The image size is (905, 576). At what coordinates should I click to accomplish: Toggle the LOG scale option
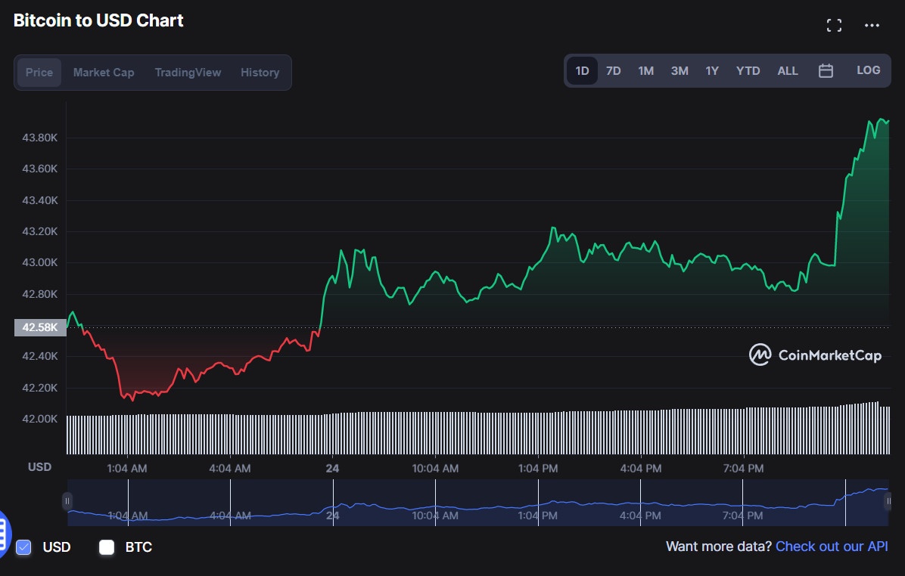point(868,70)
